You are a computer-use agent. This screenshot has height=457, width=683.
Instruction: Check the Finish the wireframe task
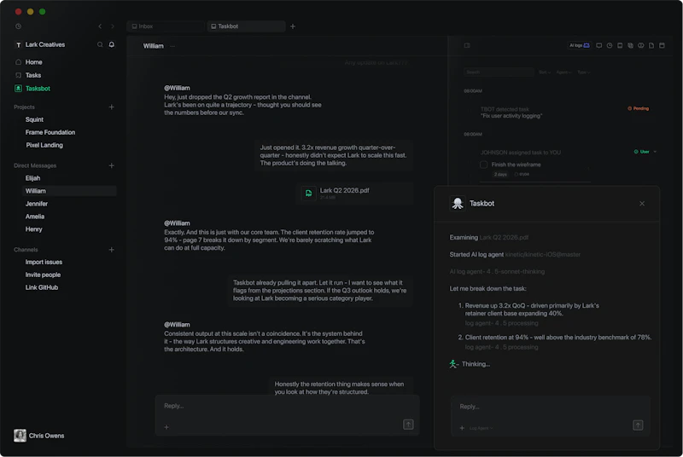483,165
